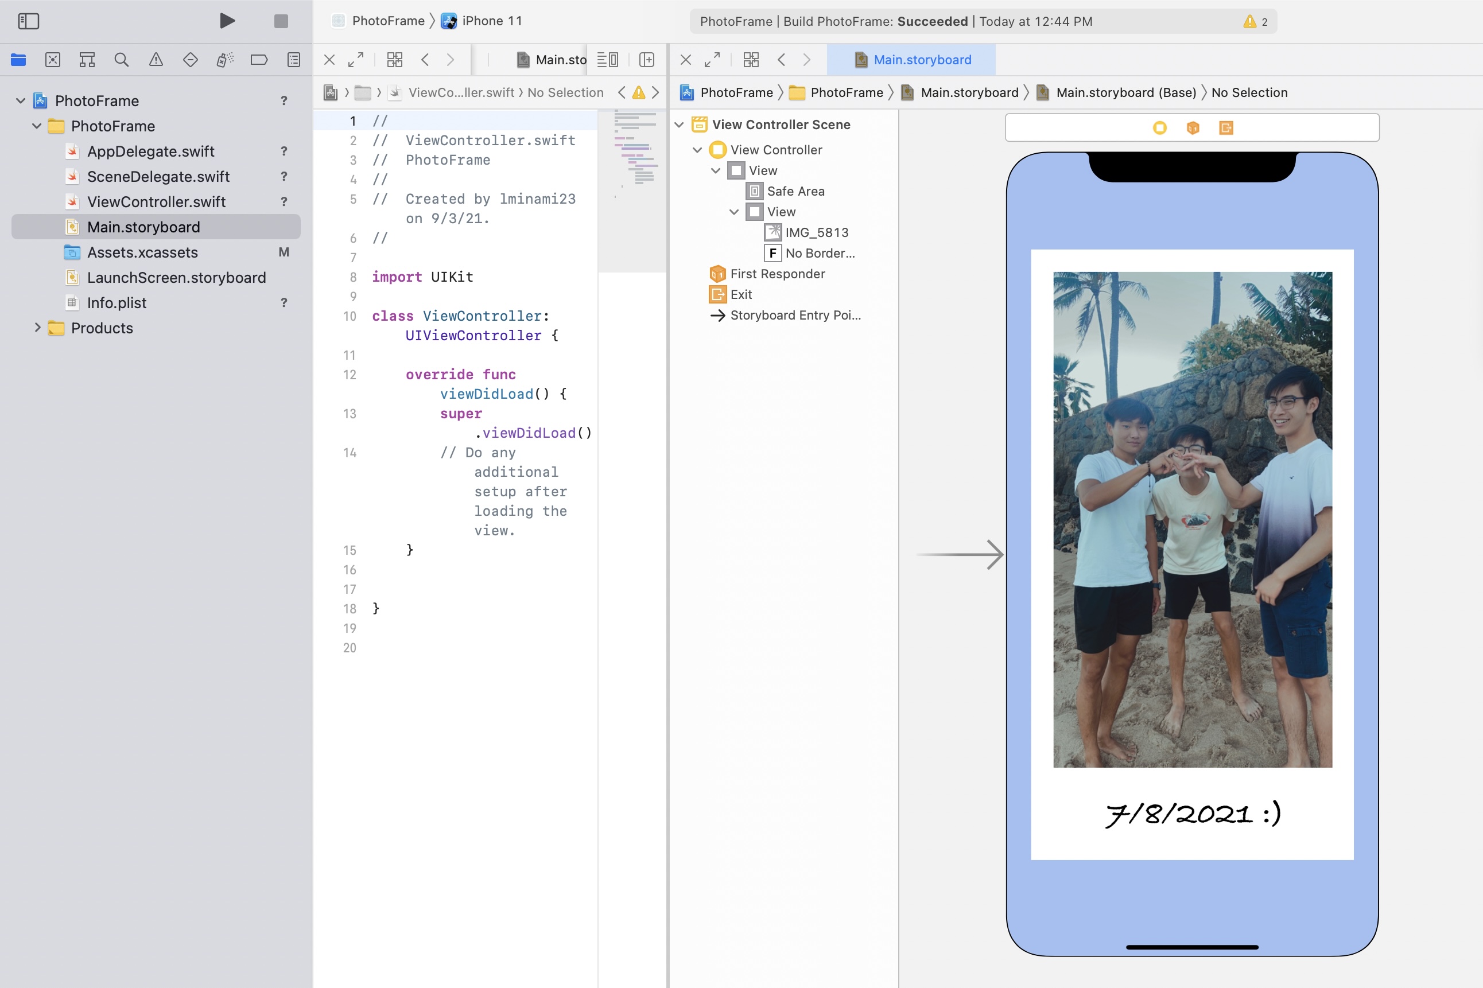Image resolution: width=1483 pixels, height=988 pixels.
Task: Open the Debug navigator
Action: 224,60
